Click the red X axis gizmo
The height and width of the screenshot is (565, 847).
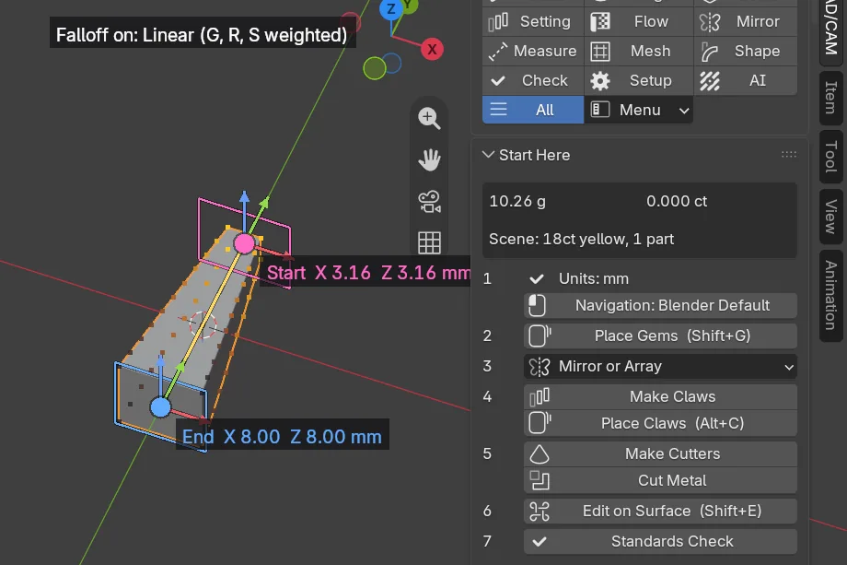432,49
